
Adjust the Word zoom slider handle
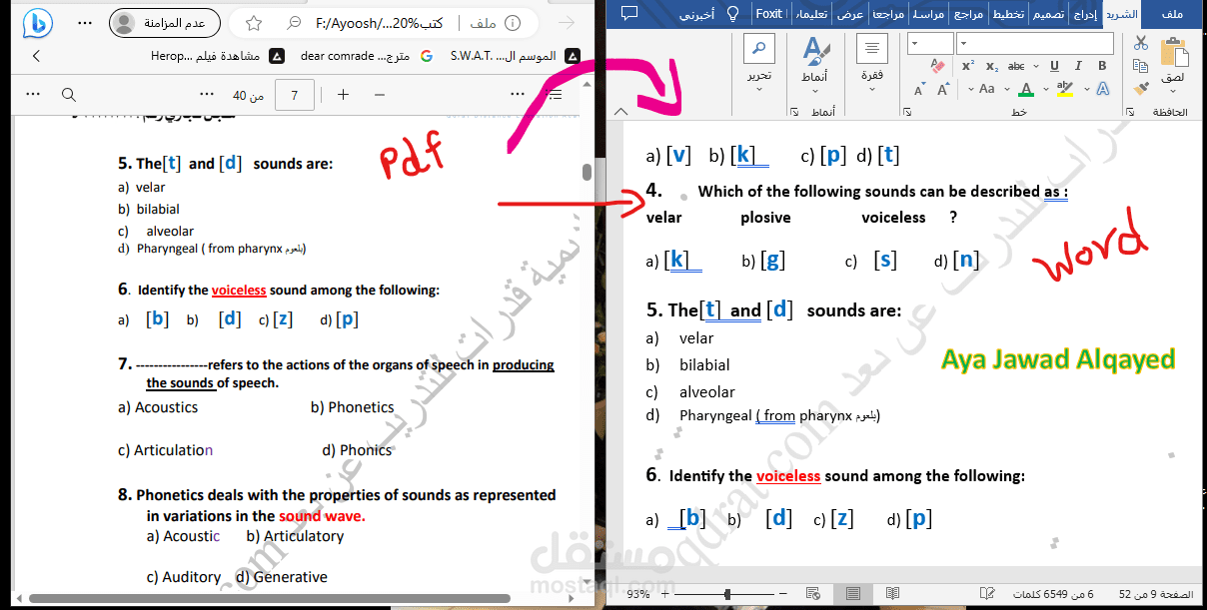tap(727, 594)
